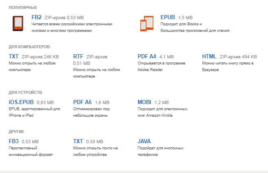Download the PDF A6 small-screen version
Viewport: 268px width, 173px height.
[82, 102]
